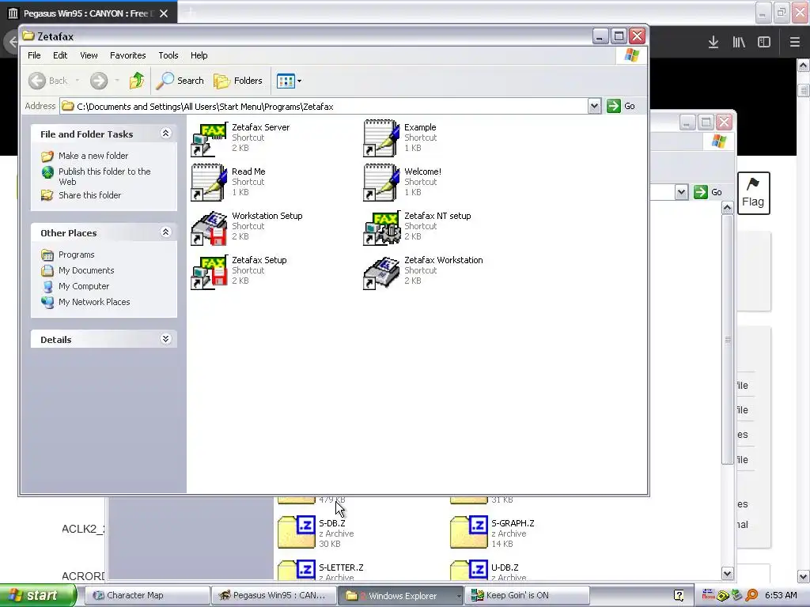Toggle the Folders pane toolbar button

(238, 81)
